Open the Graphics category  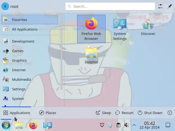30,60
